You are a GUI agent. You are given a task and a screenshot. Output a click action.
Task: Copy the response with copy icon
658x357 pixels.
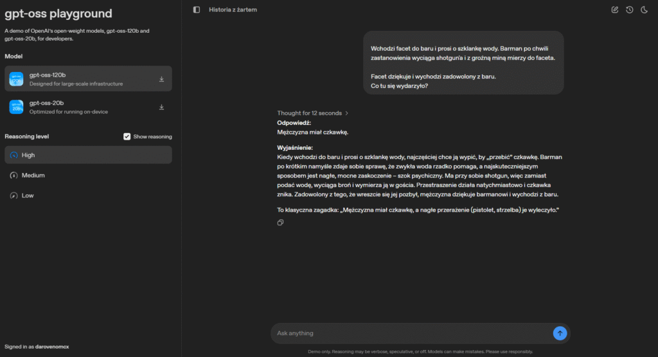pos(281,223)
